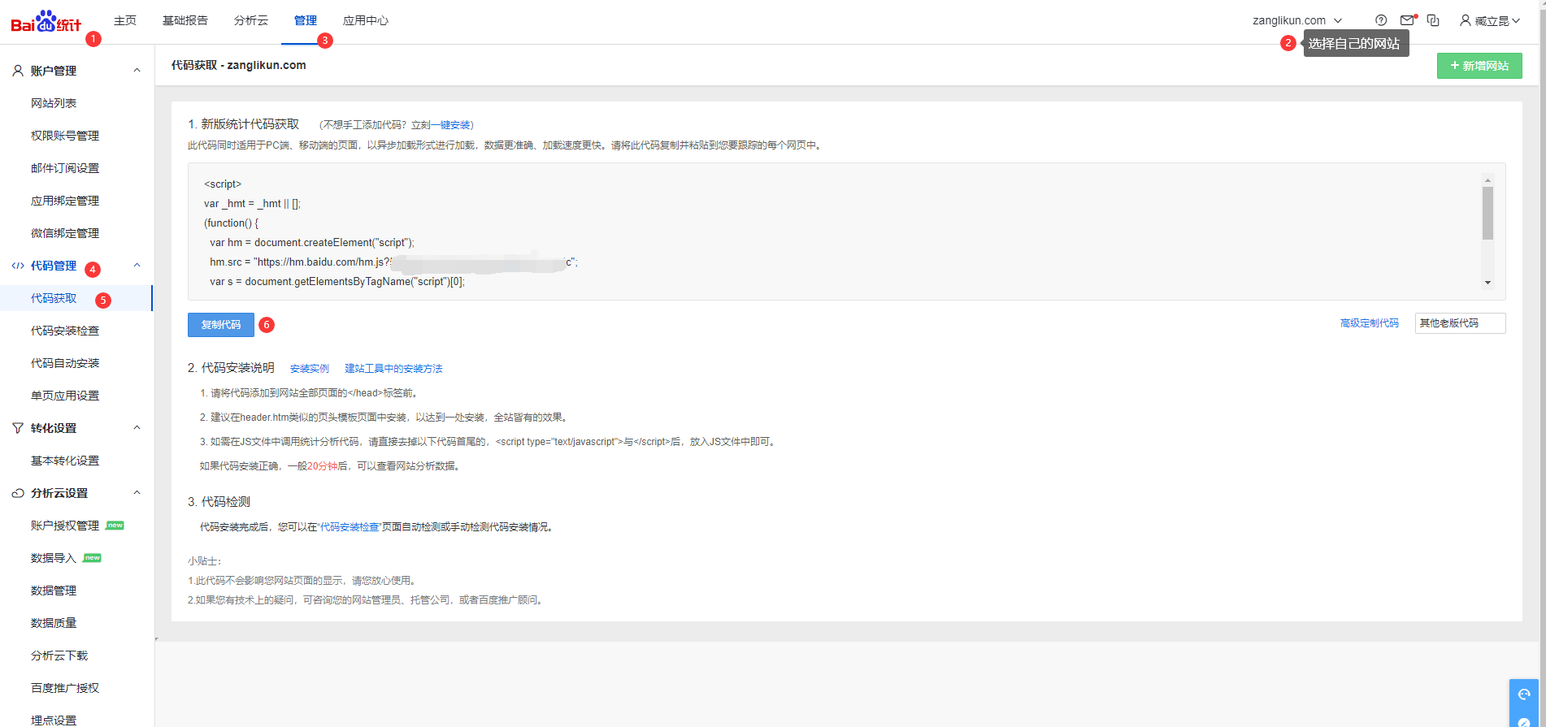Click the 新增网站 button
Screen dimensions: 1546x727
click(x=1479, y=66)
